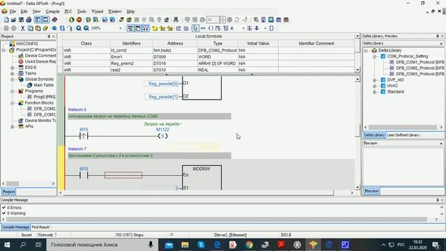Click the Paste clipboard icon
This screenshot has width=446, height=251.
coord(38,28)
